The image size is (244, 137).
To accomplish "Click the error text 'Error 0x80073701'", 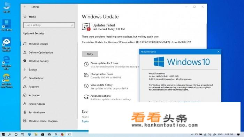I will point(182,42).
